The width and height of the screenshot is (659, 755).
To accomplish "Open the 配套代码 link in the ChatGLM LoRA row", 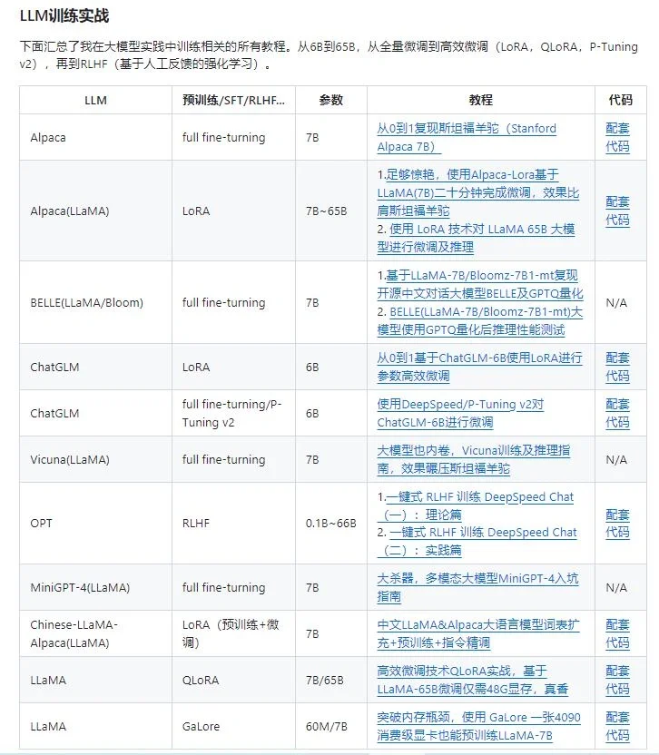I will point(617,367).
